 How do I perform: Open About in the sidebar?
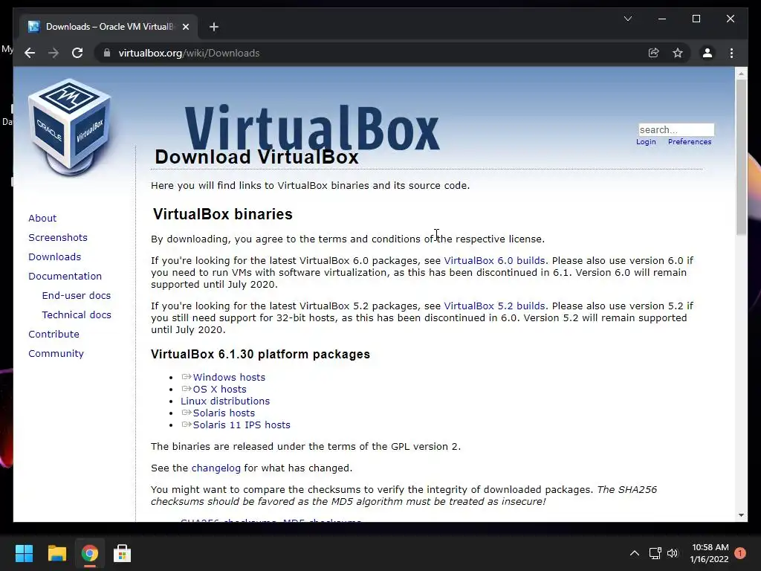click(x=42, y=218)
